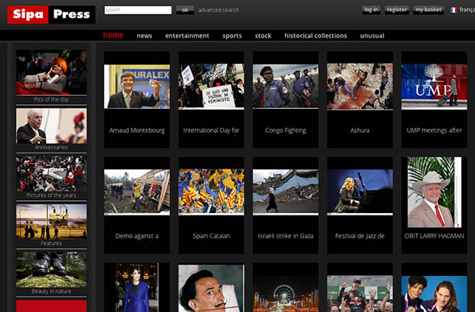
Task: Click the Arnaud Montebourg caption
Action: point(137,130)
